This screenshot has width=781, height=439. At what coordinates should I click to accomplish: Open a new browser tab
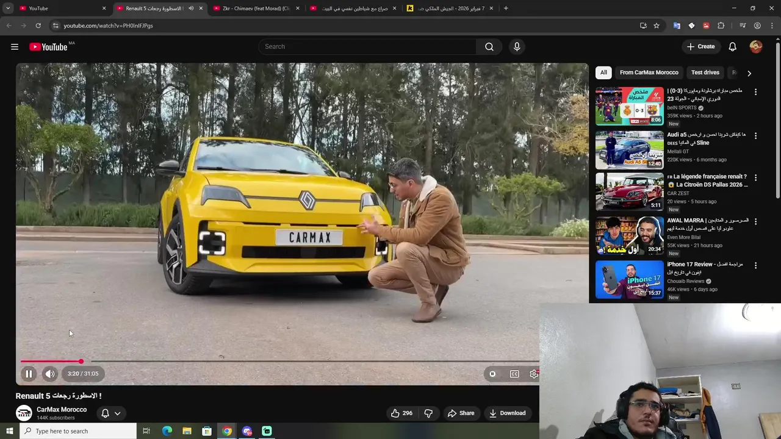click(x=506, y=9)
